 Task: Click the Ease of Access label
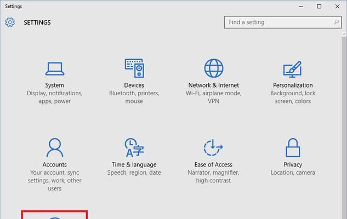tap(213, 164)
